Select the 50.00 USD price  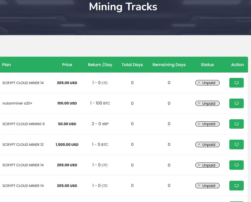click(67, 124)
